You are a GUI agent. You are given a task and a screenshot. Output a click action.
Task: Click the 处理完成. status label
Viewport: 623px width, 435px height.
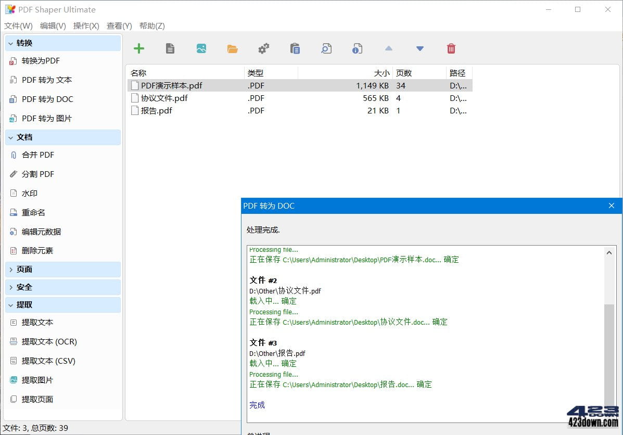pos(263,229)
